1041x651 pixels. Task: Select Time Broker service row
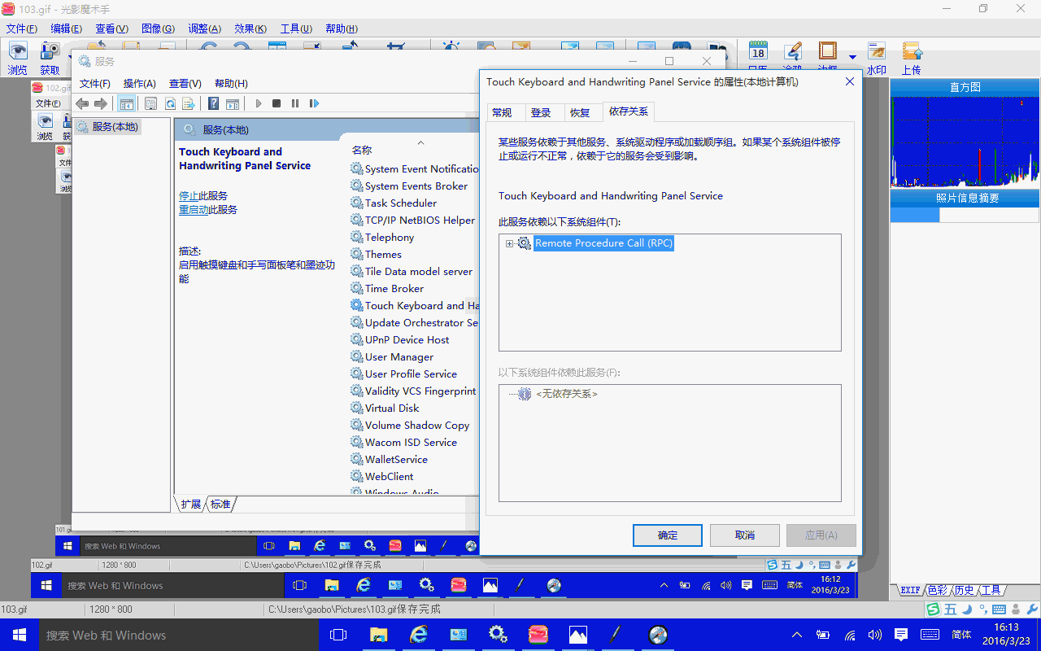click(394, 289)
